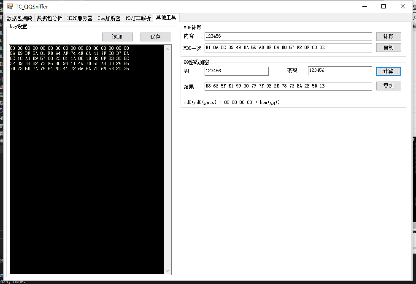Select the 其他工具 tab
This screenshot has height=284, width=416.
(166, 17)
